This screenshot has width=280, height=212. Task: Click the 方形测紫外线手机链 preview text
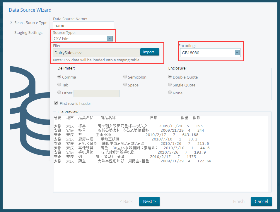pyautogui.click(x=117, y=152)
